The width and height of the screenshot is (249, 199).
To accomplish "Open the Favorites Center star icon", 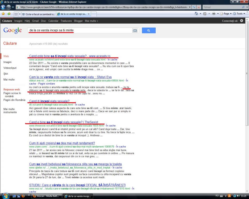I will pyautogui.click(x=3, y=14).
